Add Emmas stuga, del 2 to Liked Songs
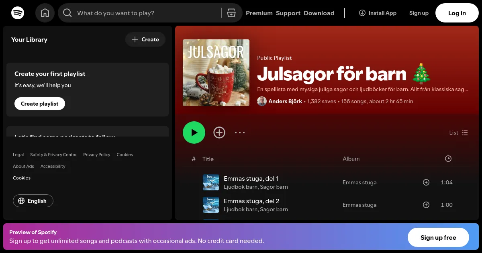482x253 pixels. click(x=426, y=205)
